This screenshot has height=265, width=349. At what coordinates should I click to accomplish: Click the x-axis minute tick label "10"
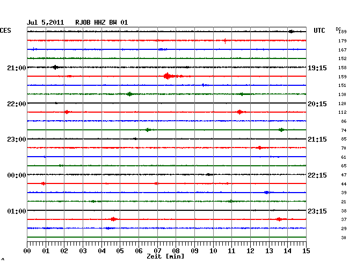tap(213, 251)
